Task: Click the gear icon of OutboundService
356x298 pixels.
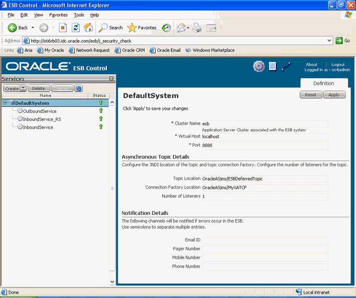Action: tap(20, 111)
